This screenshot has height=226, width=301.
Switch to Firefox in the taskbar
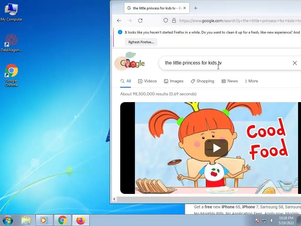coord(81,220)
